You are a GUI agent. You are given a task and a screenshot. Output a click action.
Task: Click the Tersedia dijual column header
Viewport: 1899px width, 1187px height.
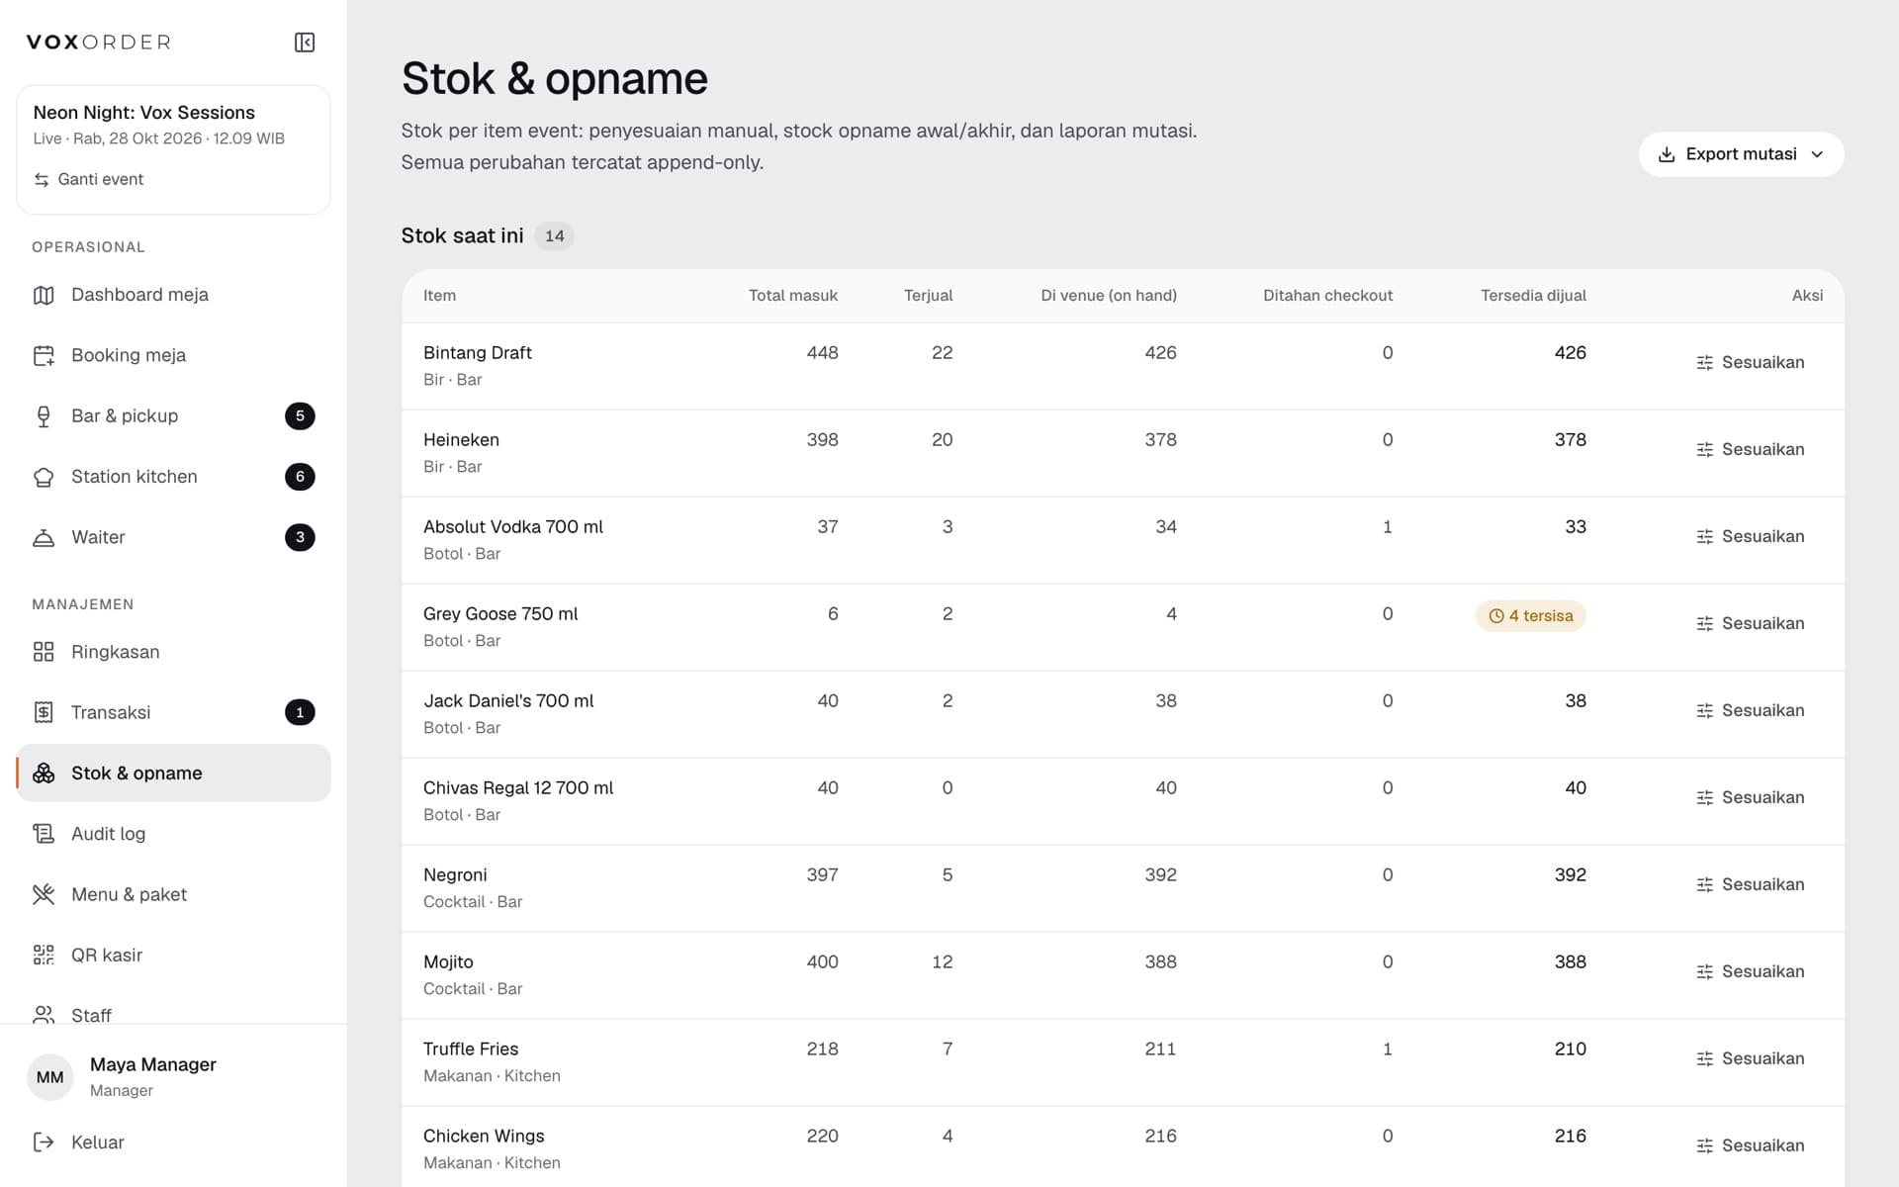pyautogui.click(x=1533, y=296)
